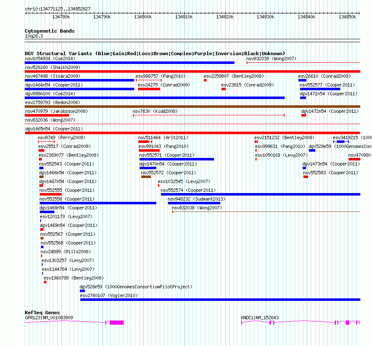Select the esv2151232 (Bentley2008) label
372x346 pixels.
click(x=284, y=137)
